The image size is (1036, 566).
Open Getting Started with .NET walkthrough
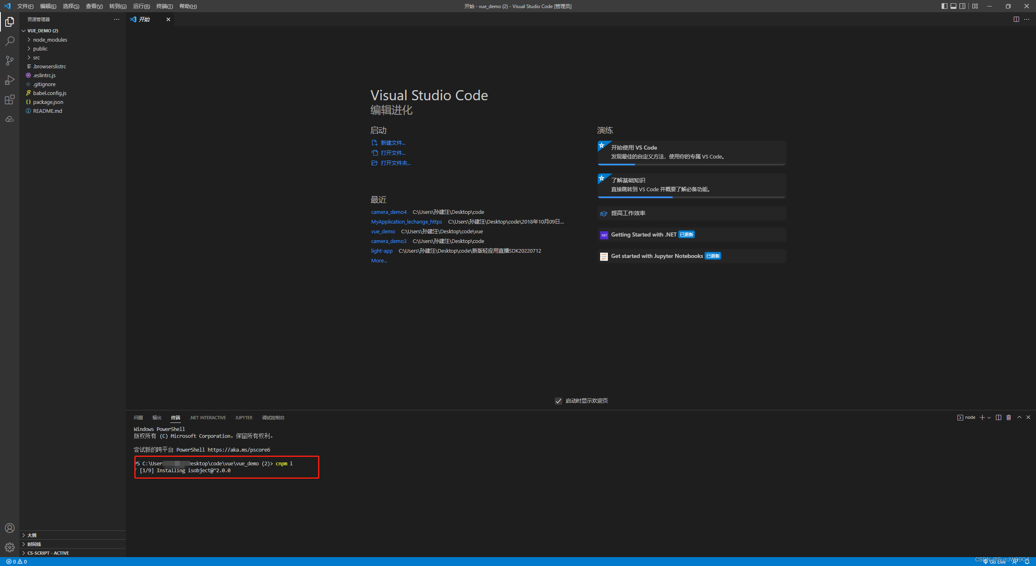coord(691,234)
